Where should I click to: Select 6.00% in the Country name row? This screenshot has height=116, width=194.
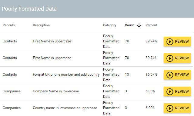[150, 108]
